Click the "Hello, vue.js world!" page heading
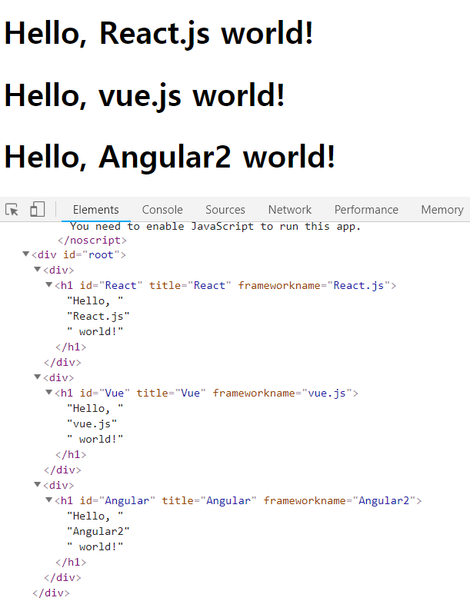The width and height of the screenshot is (470, 601). [x=145, y=96]
